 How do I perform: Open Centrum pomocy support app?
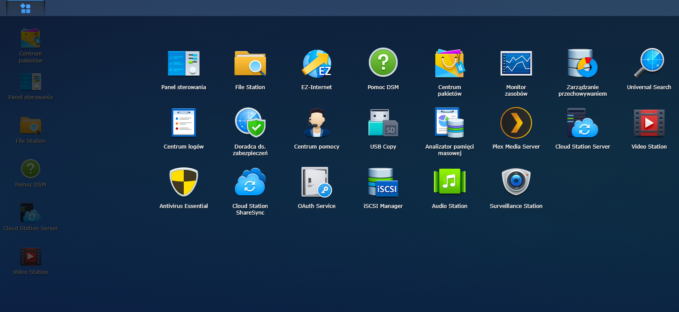pos(316,122)
